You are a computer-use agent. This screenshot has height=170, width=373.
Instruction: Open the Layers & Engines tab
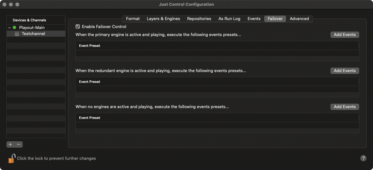(163, 19)
